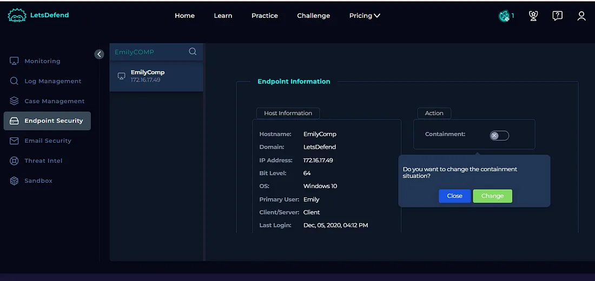Screen dimensions: 595x281
Task: Click the LetsDefend logo
Action: pos(38,16)
